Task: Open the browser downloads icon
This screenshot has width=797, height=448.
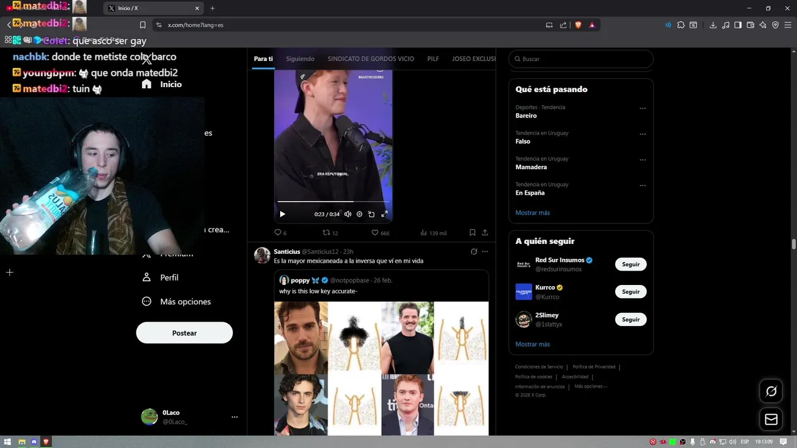Action: click(x=713, y=25)
